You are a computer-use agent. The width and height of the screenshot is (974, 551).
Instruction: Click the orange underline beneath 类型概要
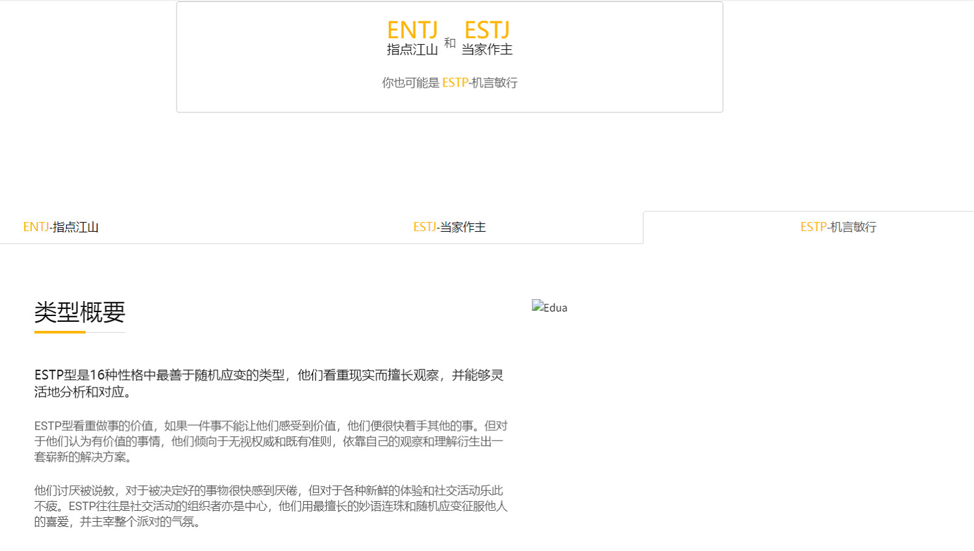[x=60, y=332]
